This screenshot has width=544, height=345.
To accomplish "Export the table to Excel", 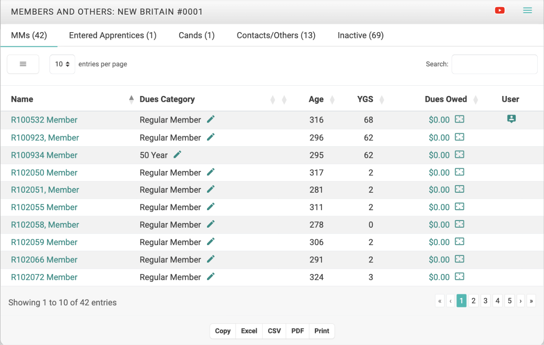I will 249,331.
